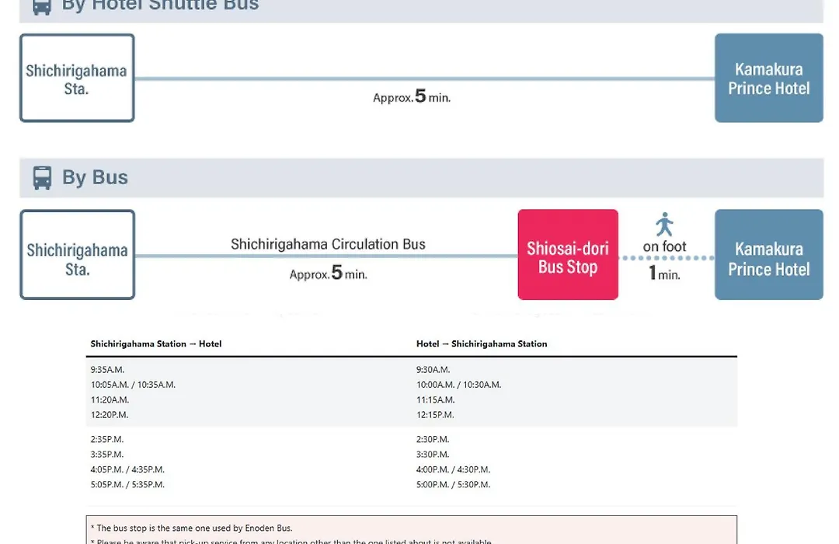Click the Hotel → Shichirigahama Station column header
Viewport: 839px width, 544px height.
tap(482, 343)
